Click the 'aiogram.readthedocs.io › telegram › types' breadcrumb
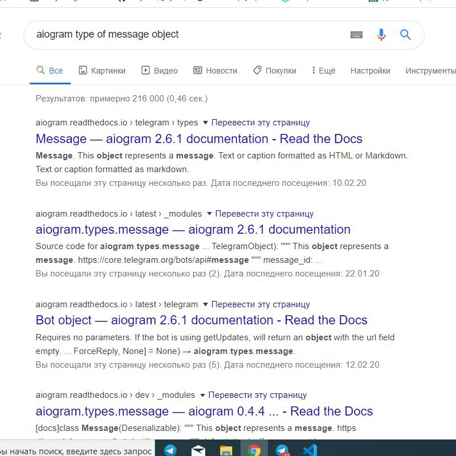 click(117, 123)
